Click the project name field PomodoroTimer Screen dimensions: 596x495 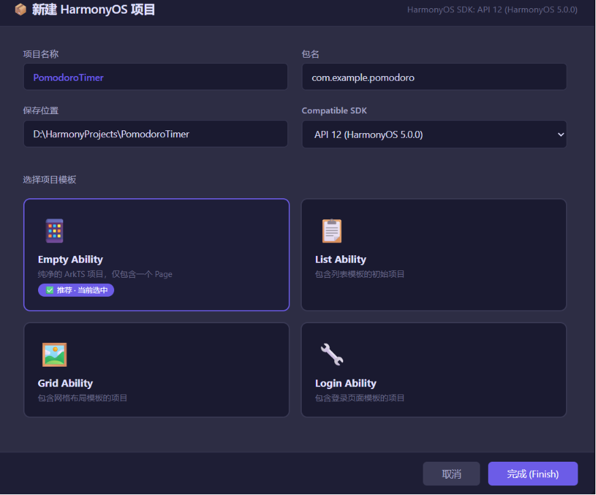click(156, 77)
